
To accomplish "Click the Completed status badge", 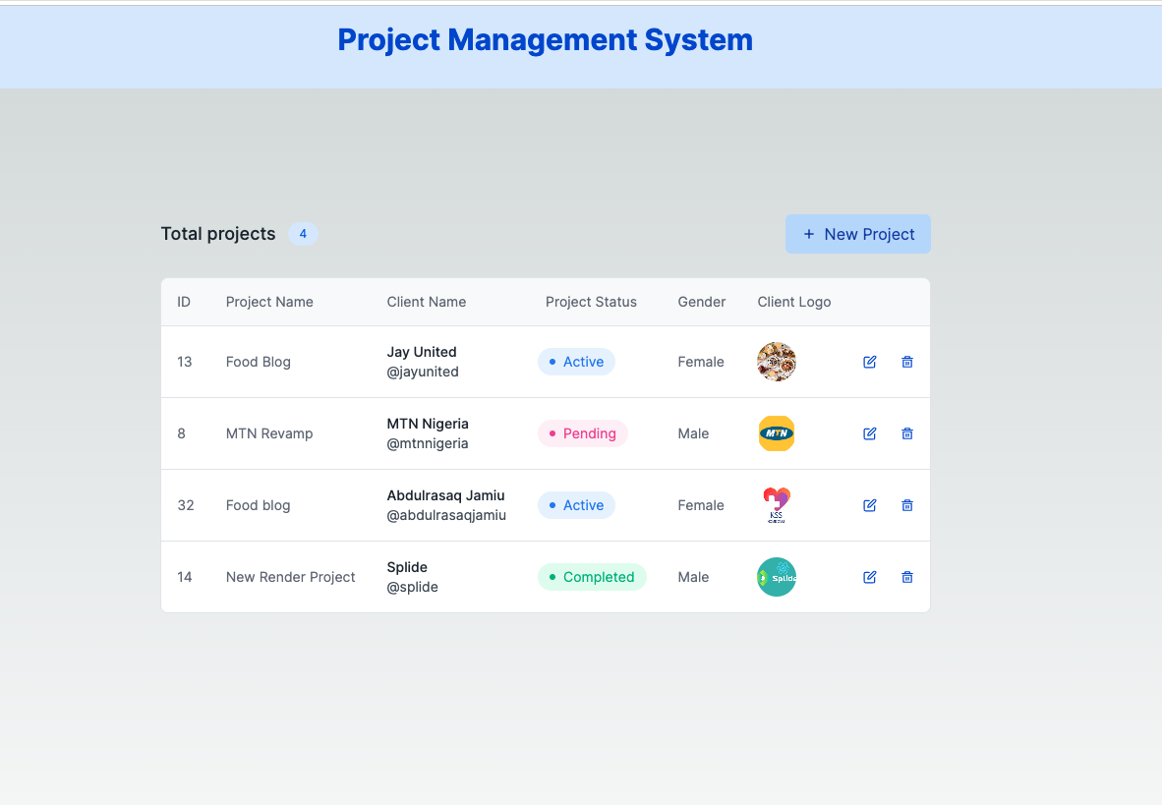I will point(592,577).
